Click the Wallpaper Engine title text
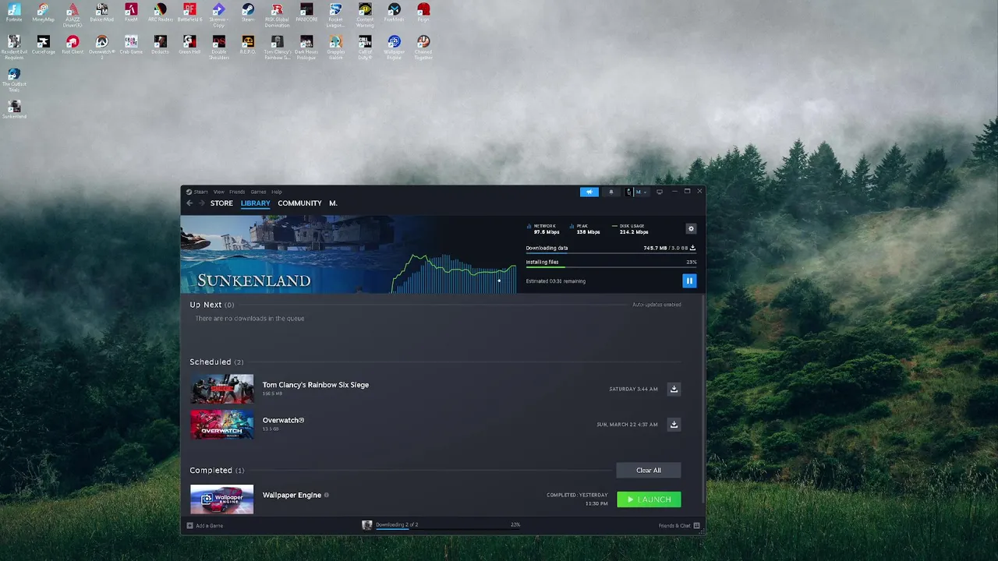998x561 pixels. click(x=292, y=495)
